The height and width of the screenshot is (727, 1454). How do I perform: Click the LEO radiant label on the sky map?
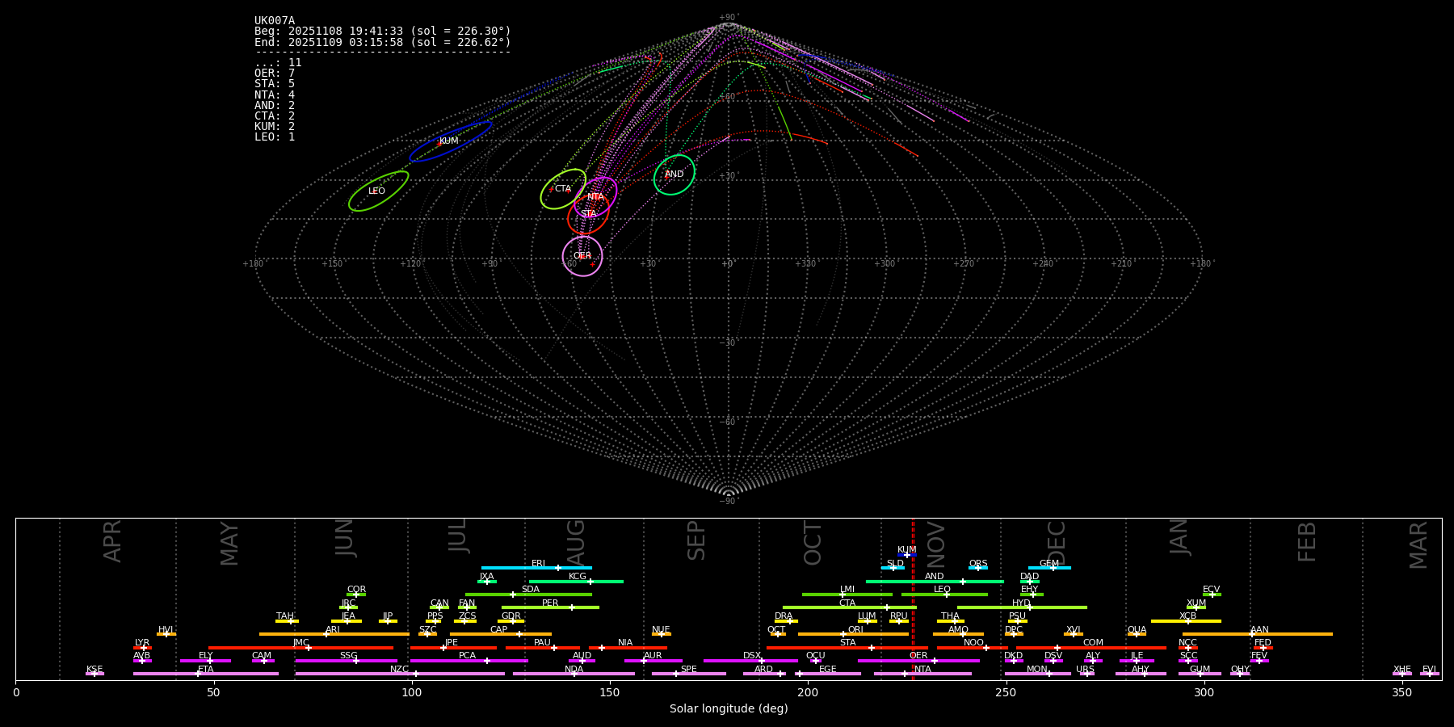pos(376,191)
